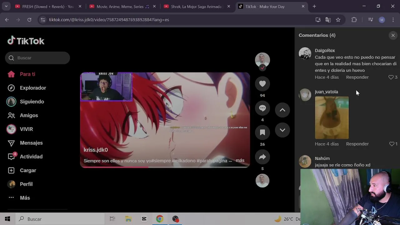Image resolution: width=400 pixels, height=225 pixels.
Task: Click install app icon in address bar
Action: point(318,20)
